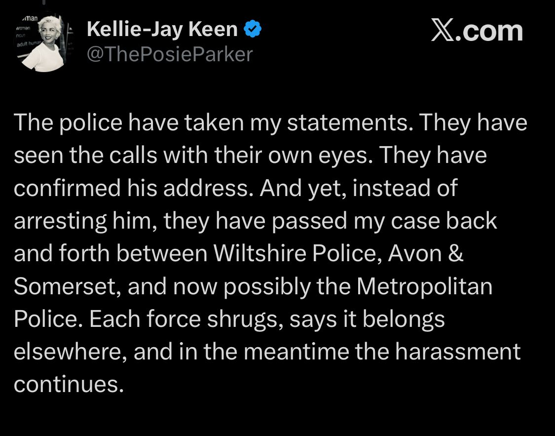Viewport: 555px width, 436px height.
Task: Click the word "elsewhere," in the tweet
Action: [x=70, y=353]
